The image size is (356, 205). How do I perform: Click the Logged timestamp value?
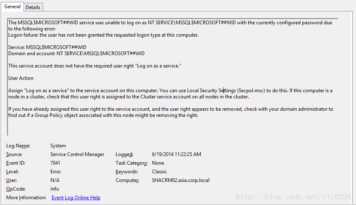176,154
